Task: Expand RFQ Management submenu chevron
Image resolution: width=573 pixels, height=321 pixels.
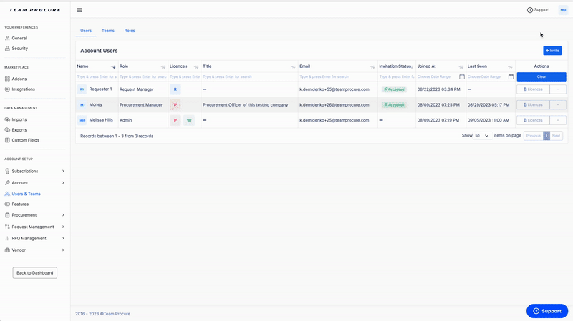Action: point(63,239)
